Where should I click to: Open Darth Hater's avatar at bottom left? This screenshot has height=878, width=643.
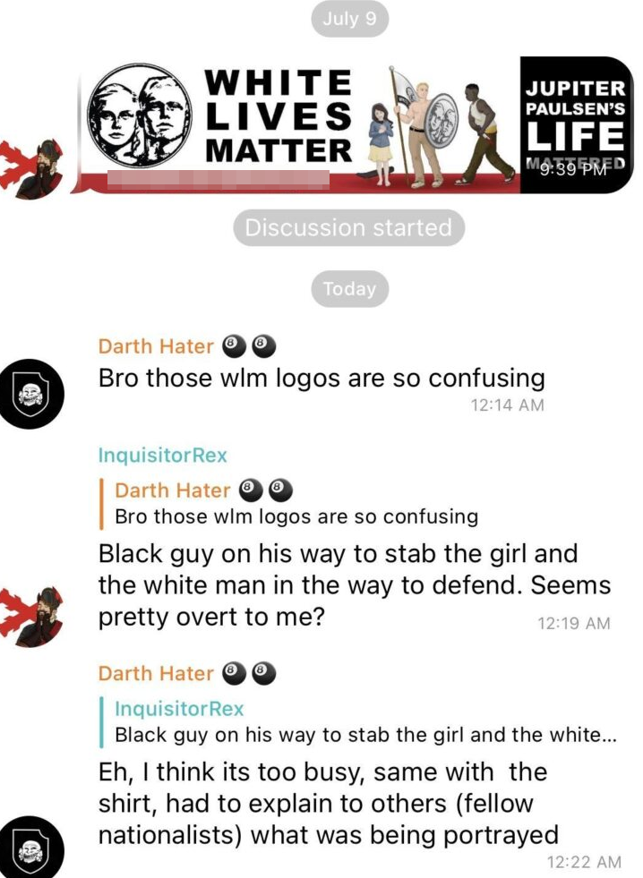pyautogui.click(x=30, y=847)
